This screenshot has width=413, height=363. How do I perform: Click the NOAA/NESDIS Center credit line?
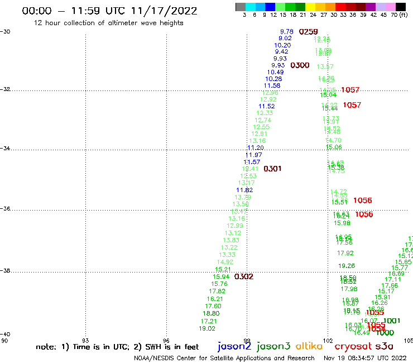pos(224,359)
